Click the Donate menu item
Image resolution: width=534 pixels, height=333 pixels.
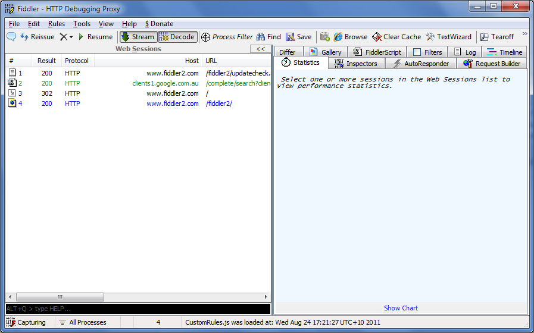[159, 24]
